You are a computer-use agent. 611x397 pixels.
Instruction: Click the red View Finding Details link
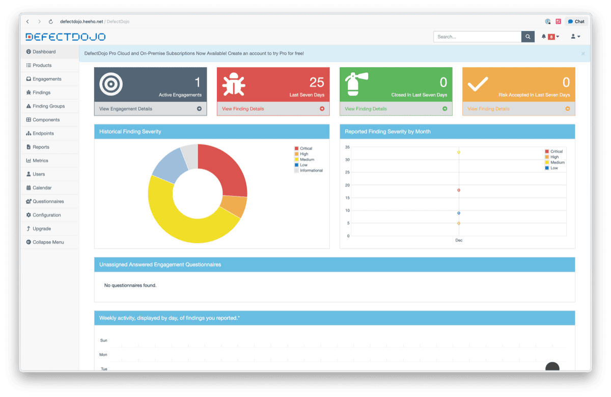tap(243, 109)
